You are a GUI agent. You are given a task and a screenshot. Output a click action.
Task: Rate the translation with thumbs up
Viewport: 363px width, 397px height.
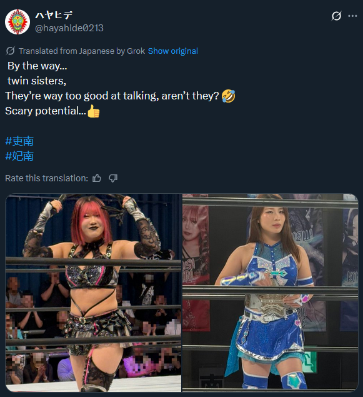(97, 178)
